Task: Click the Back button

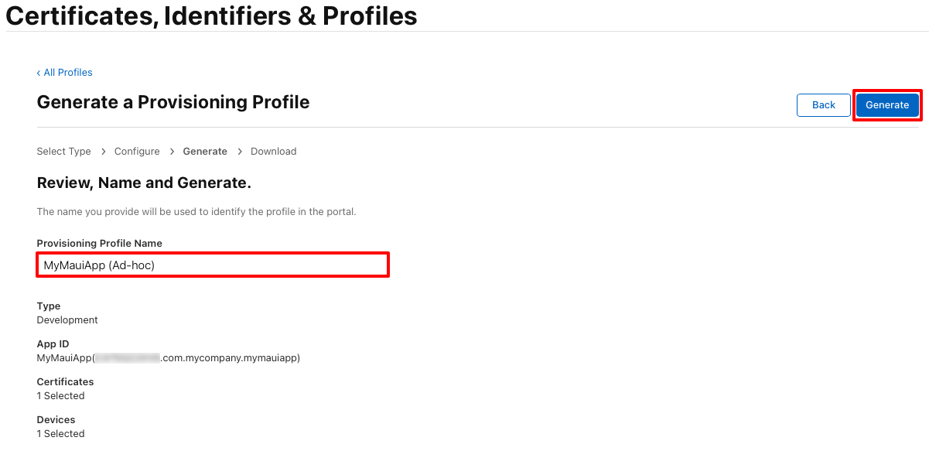Action: [x=823, y=104]
